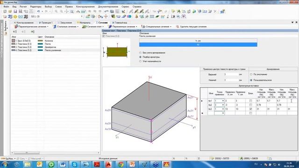The height and width of the screenshot is (168, 299).
Task: Click the Ед.Изм. status bar button
Action: click(x=9, y=159)
